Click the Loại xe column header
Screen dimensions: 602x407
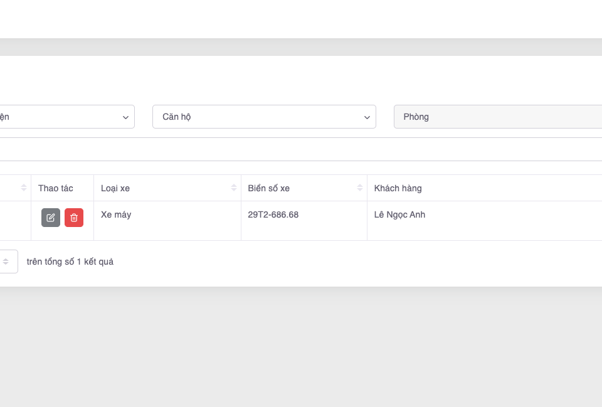(x=115, y=188)
